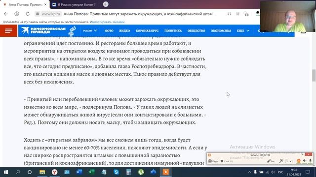Open the ЭКОНОМИКА section

[221, 30]
